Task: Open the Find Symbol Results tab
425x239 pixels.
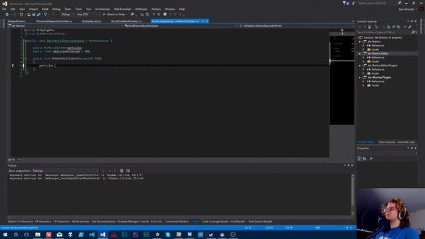Action: pos(260,221)
